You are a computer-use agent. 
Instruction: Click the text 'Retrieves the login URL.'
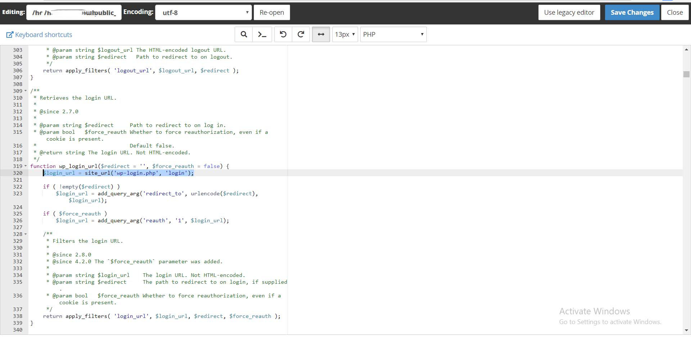point(78,98)
